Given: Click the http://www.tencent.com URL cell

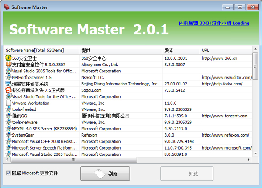Looking at the screenshot, I should pyautogui.click(x=224, y=116).
